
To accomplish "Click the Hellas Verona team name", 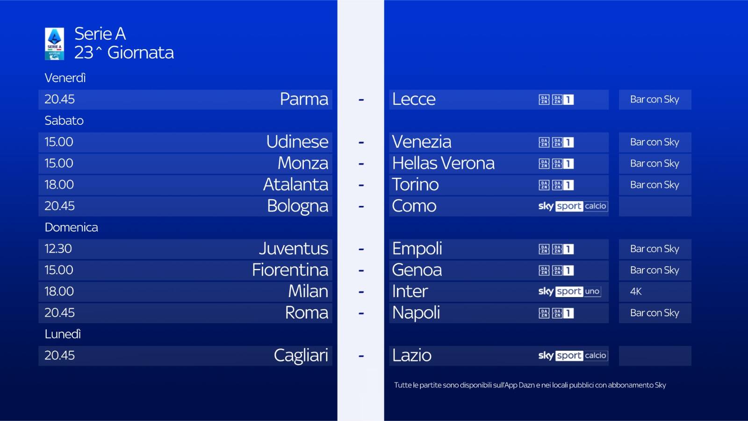I will click(443, 163).
